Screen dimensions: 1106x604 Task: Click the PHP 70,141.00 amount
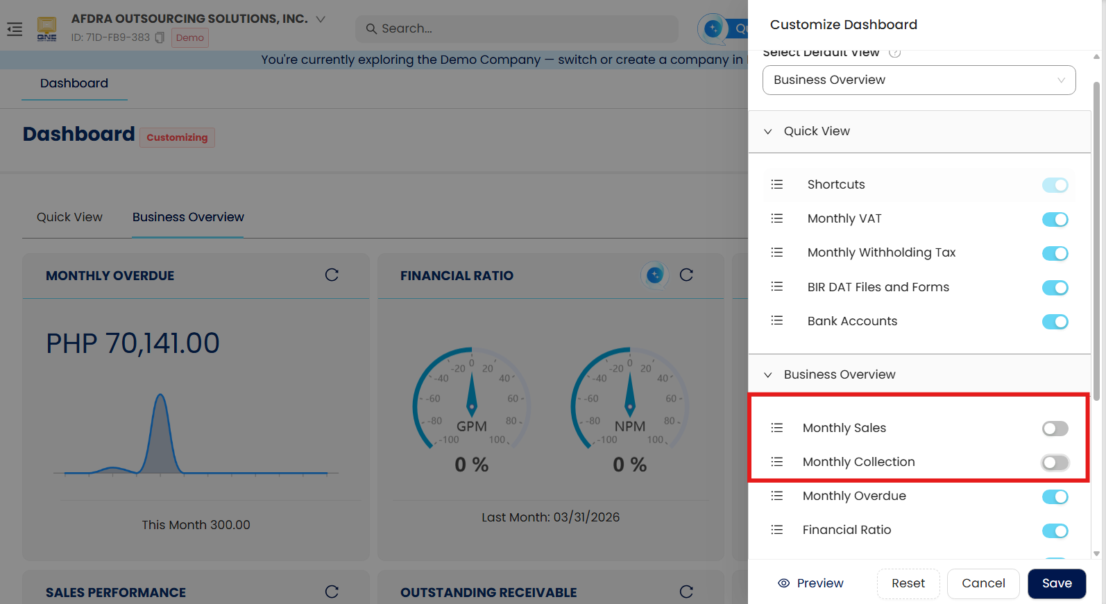(x=133, y=343)
